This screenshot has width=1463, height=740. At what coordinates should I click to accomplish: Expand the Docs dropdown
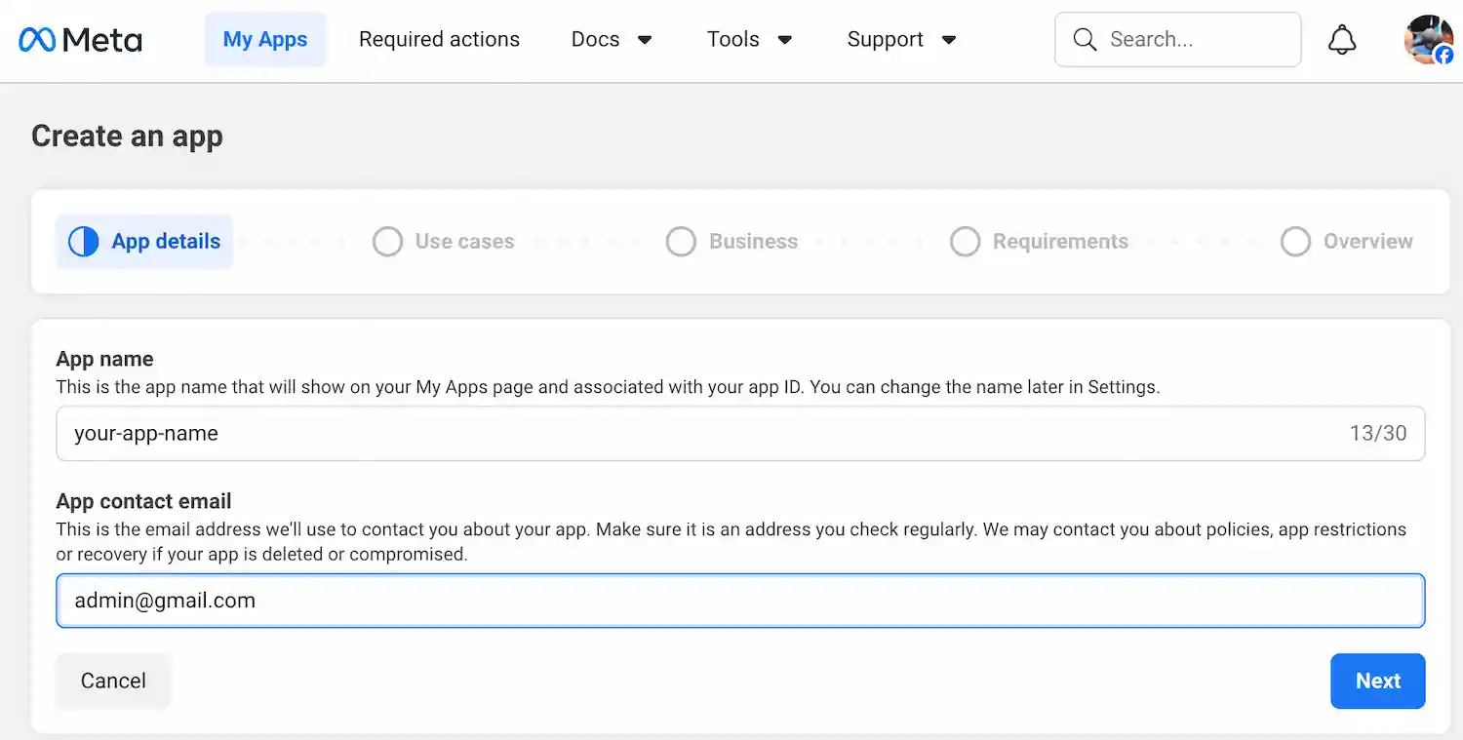point(612,39)
